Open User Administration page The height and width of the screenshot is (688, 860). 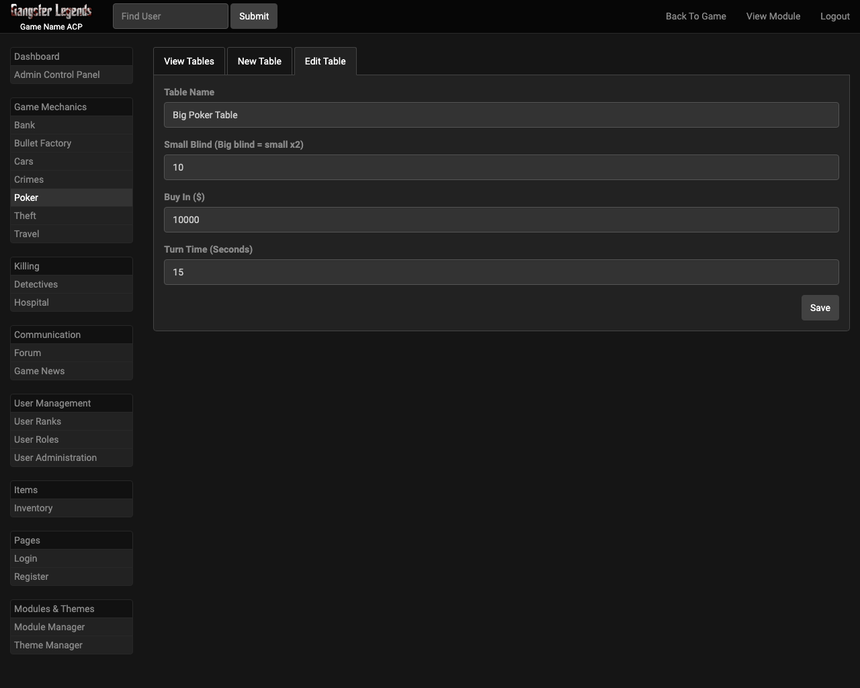(x=71, y=458)
